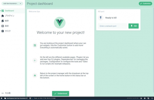Click the Project dashboard heading
This screenshot has height=100, width=154.
pos(40,4)
